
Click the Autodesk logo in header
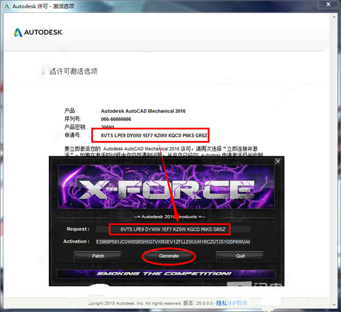coord(38,32)
